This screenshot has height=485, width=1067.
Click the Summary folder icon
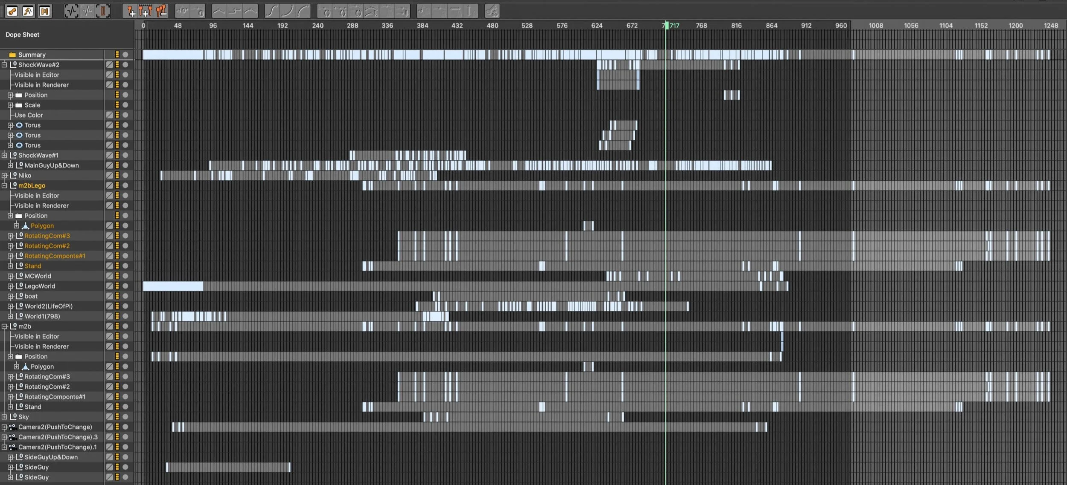point(12,55)
